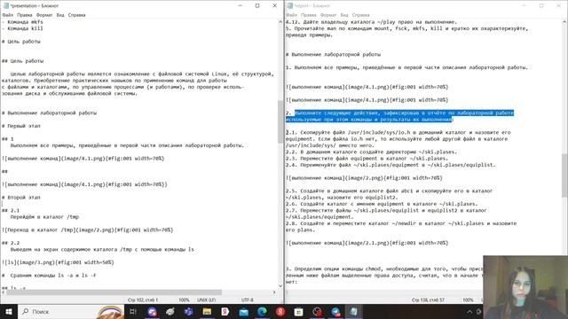Viewport: 568px width, 319px height.
Task: Open Файл menu in report Notepad window
Action: pyautogui.click(x=292, y=15)
